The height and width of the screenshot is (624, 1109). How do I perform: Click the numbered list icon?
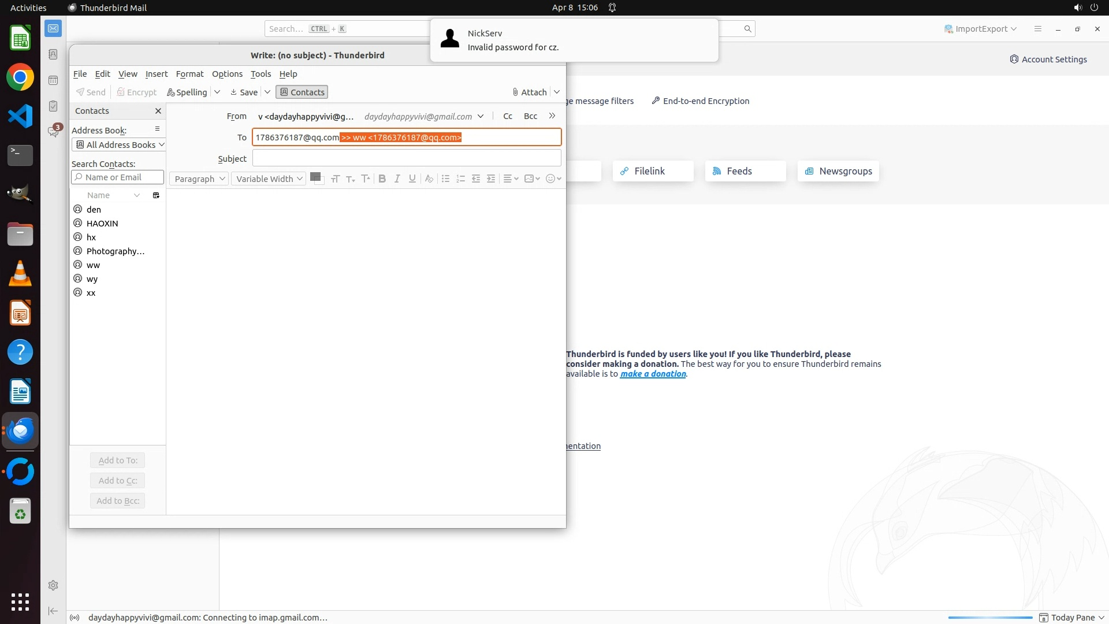[x=460, y=179]
